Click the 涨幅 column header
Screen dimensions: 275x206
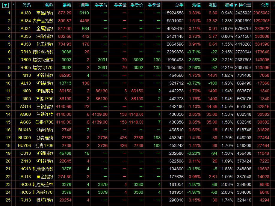[196, 5]
